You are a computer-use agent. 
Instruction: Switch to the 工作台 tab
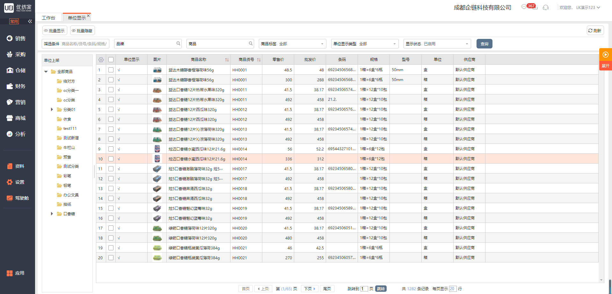[48, 18]
